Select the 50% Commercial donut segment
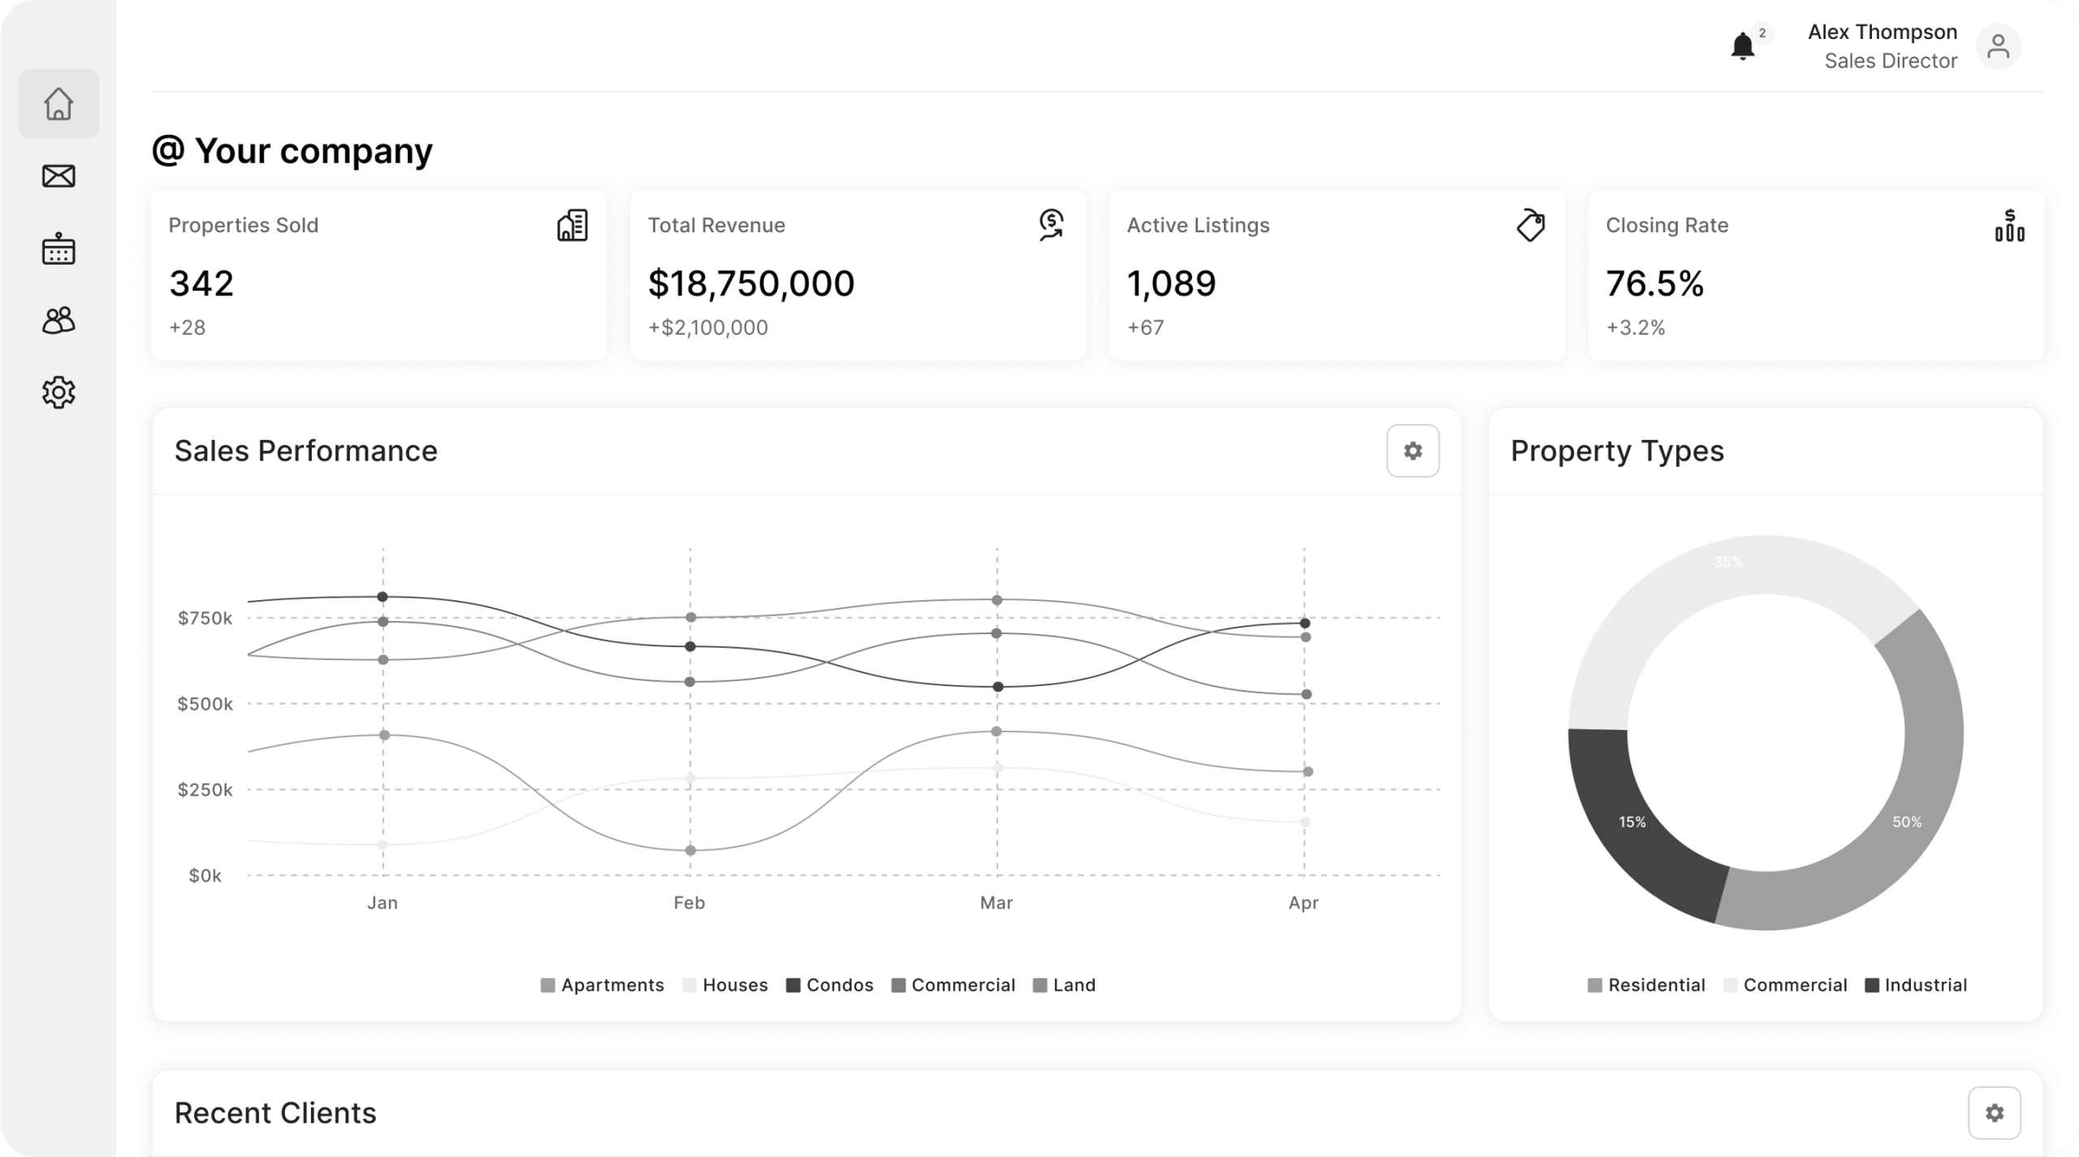The height and width of the screenshot is (1157, 2079). (1908, 822)
